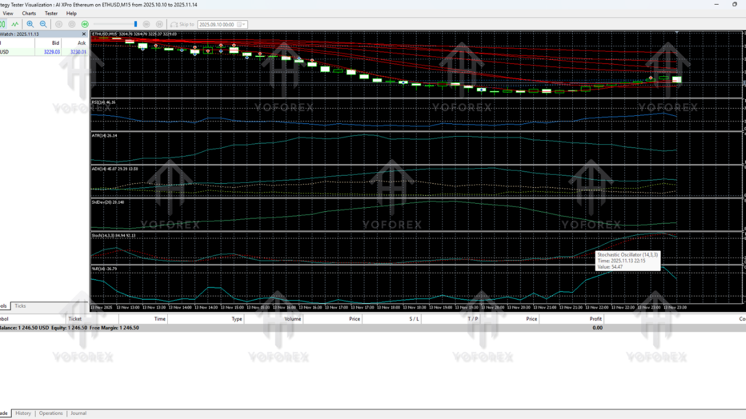Activate the Skip to command
Screen dimensions: 746x419
tap(182, 24)
